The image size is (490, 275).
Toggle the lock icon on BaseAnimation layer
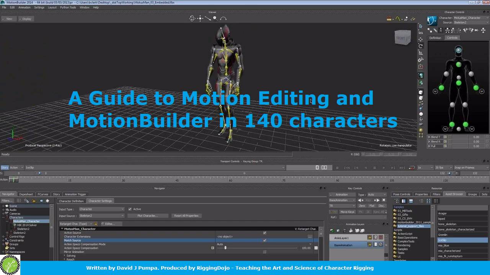click(376, 245)
